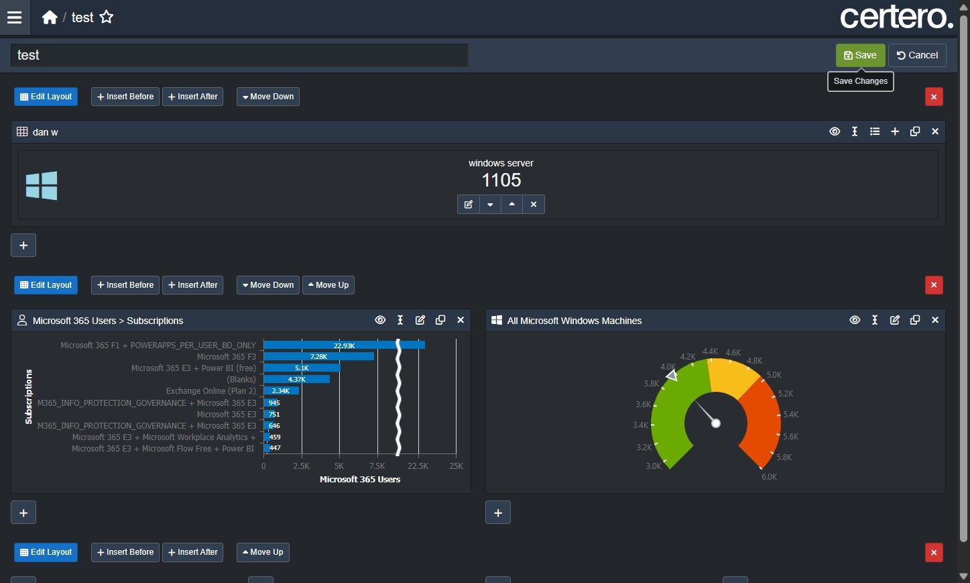Toggle visibility of Microsoft 365 Users widget
This screenshot has width=970, height=583.
pos(380,320)
